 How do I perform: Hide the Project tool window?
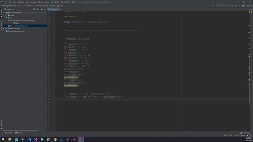pos(45,9)
